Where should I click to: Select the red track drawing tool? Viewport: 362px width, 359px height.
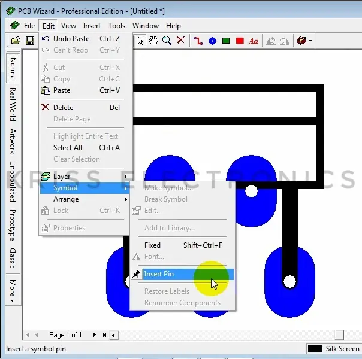pos(198,41)
